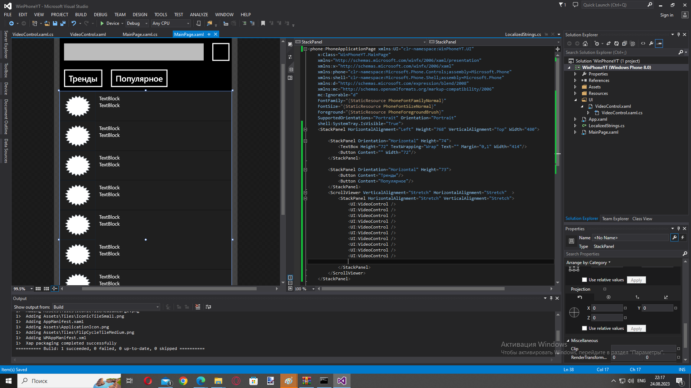The image size is (691, 388).
Task: Click the Open File folder icon
Action: coord(47,23)
